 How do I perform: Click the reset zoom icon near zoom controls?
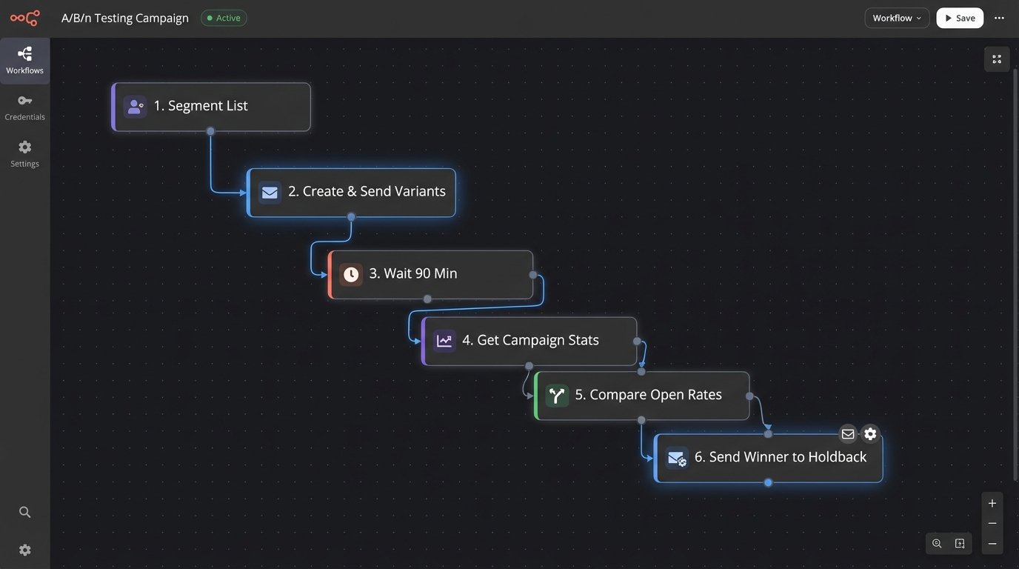935,543
